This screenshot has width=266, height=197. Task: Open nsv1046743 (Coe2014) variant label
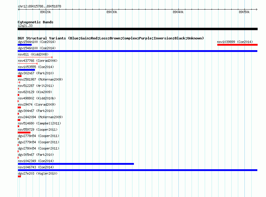pos(36,167)
